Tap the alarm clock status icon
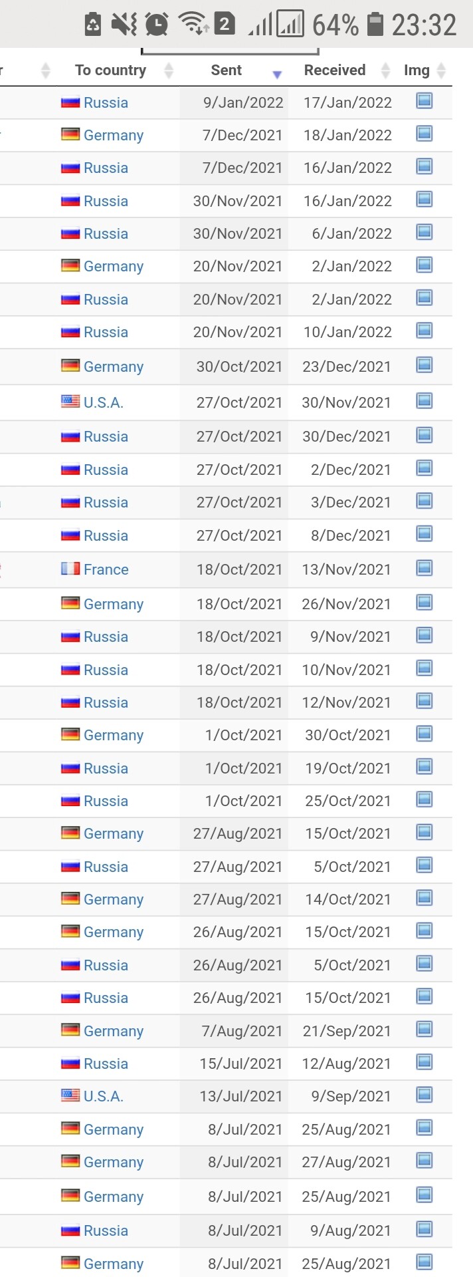Viewport: 473px width, 1277px height. [x=157, y=25]
